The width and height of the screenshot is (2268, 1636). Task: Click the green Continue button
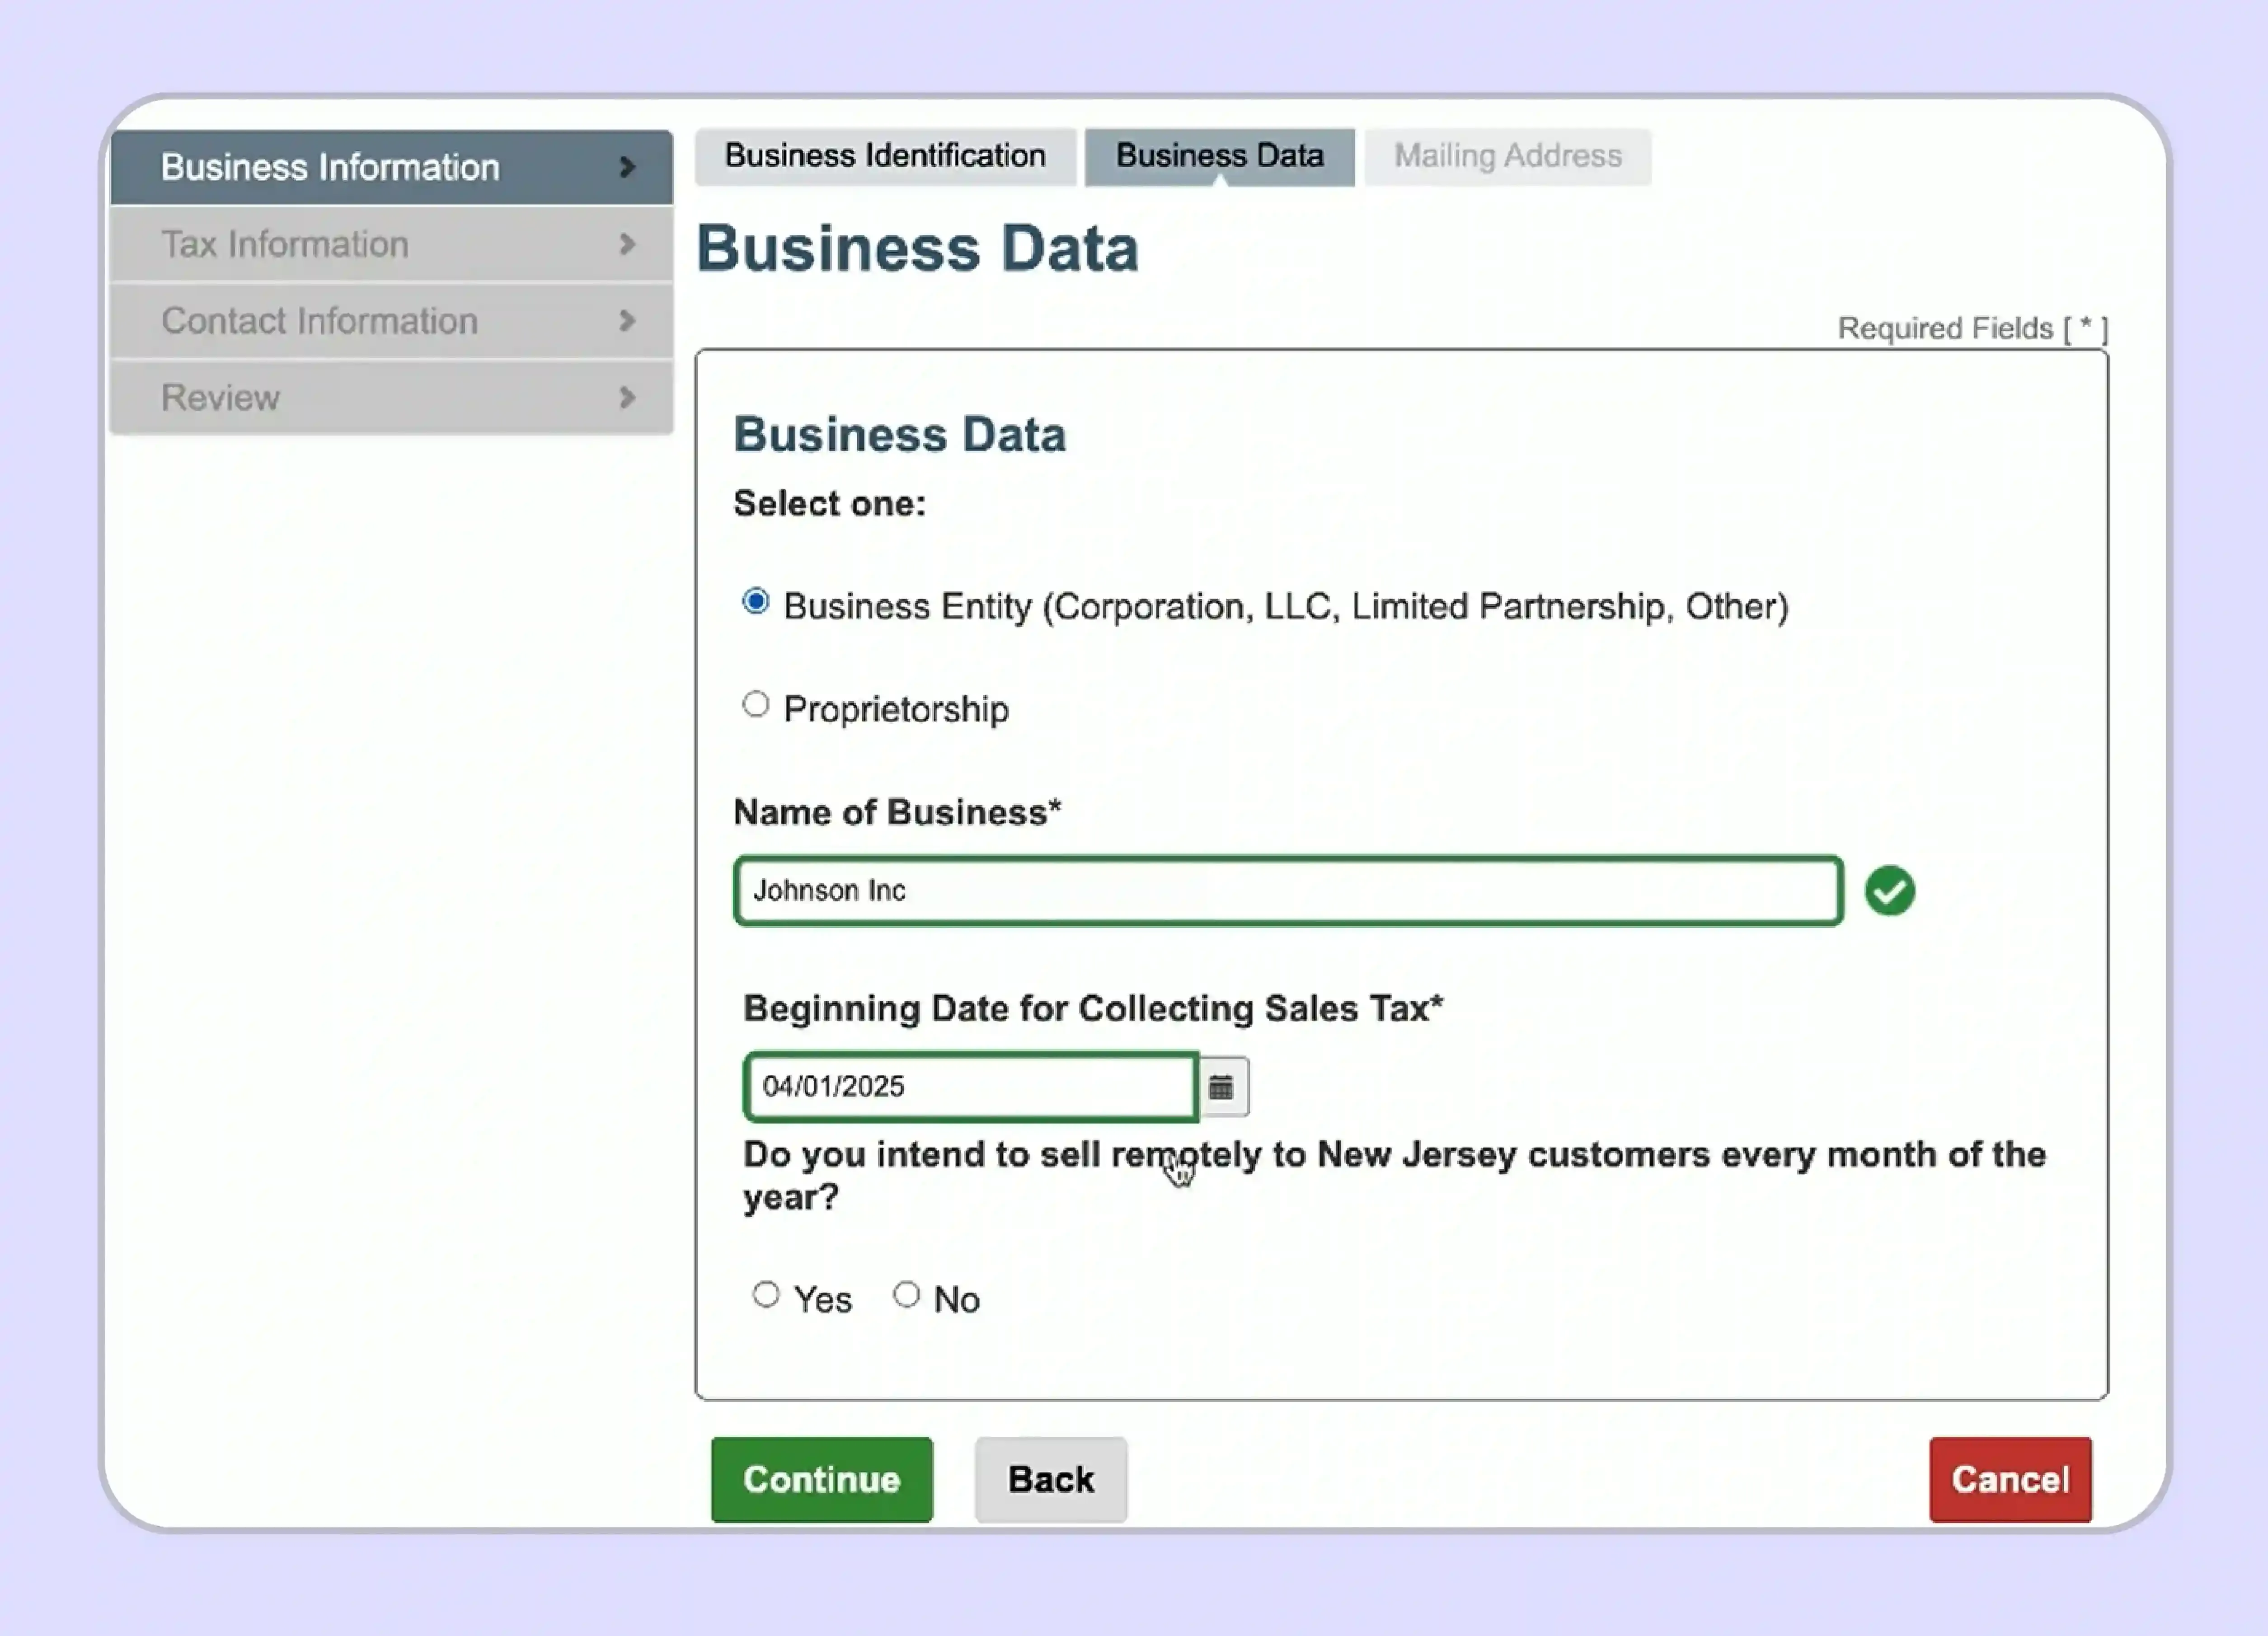(x=822, y=1480)
